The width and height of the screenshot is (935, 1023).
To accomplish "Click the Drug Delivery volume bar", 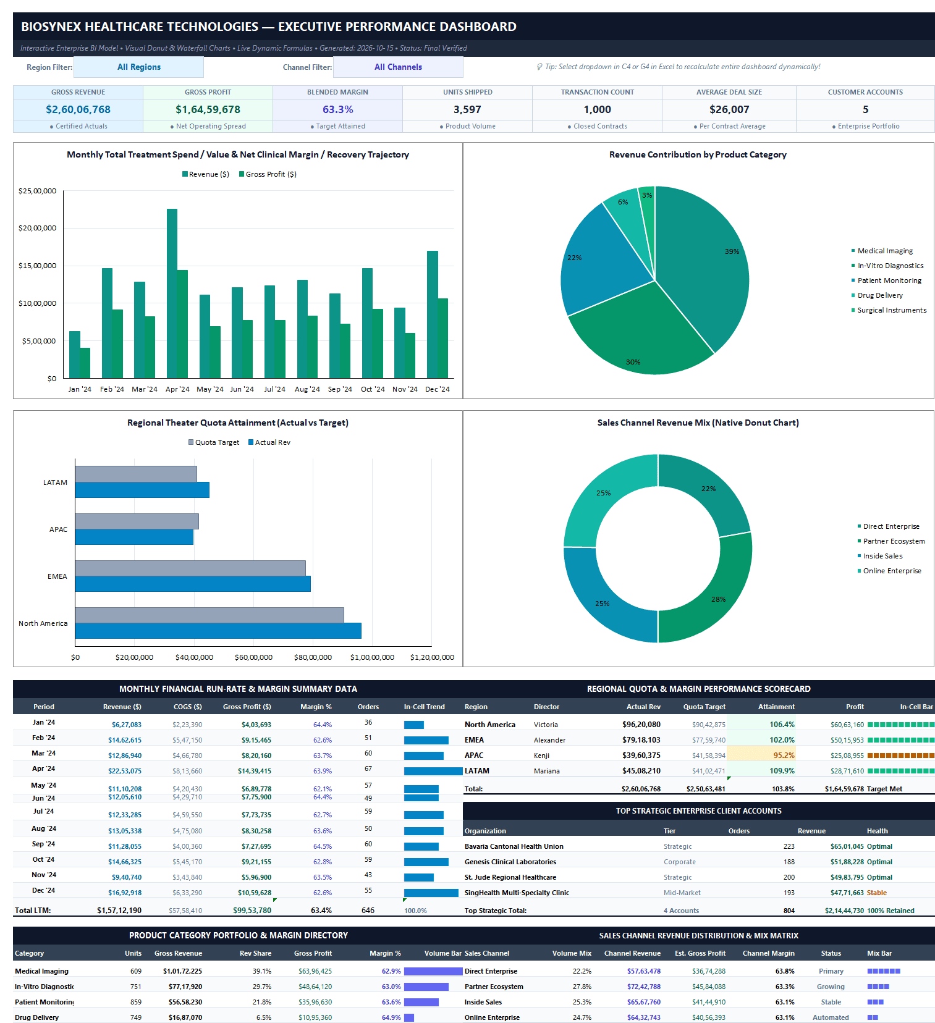I will point(409,1017).
